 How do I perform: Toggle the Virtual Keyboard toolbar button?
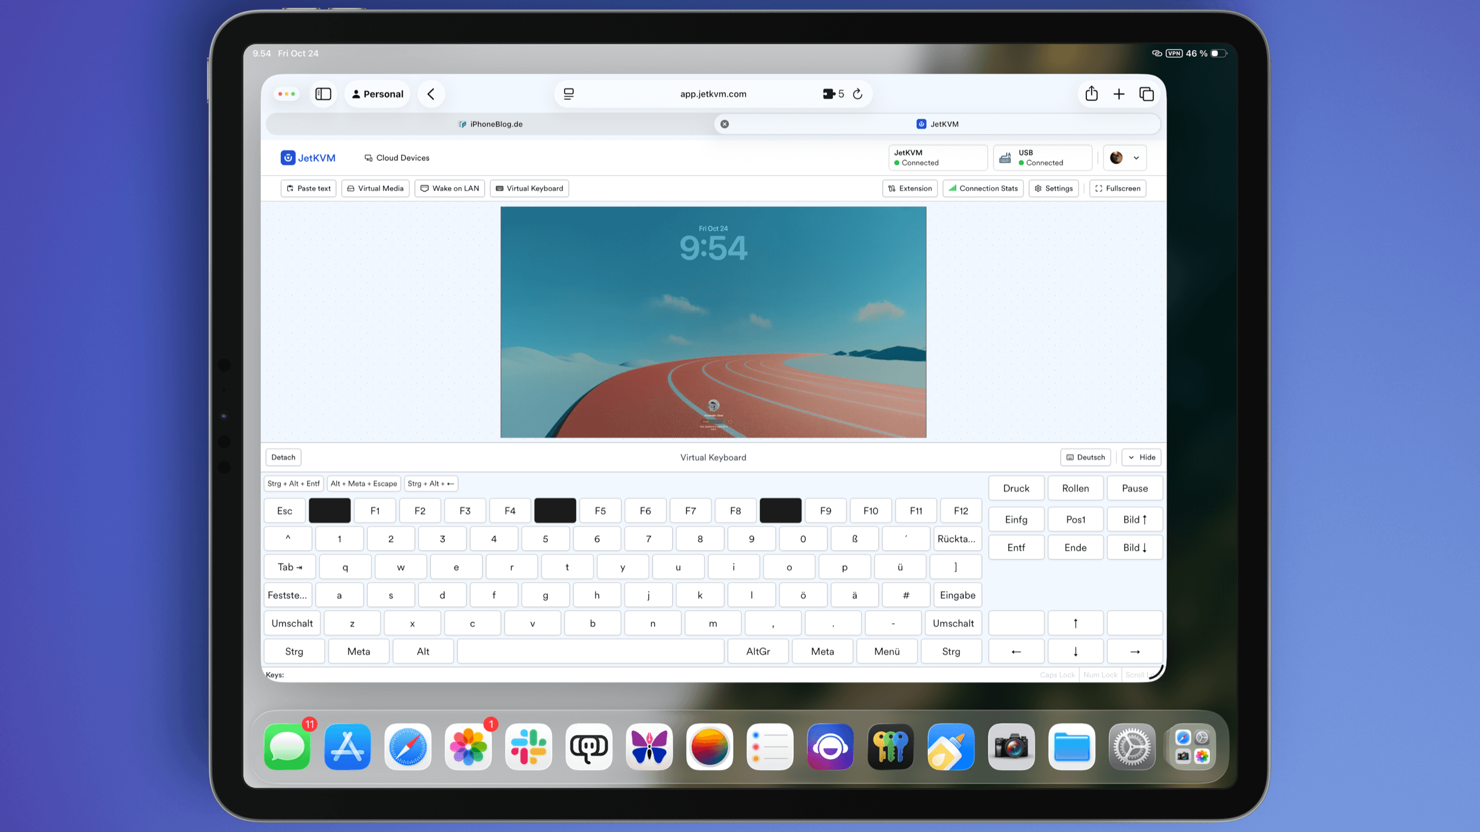(x=529, y=188)
